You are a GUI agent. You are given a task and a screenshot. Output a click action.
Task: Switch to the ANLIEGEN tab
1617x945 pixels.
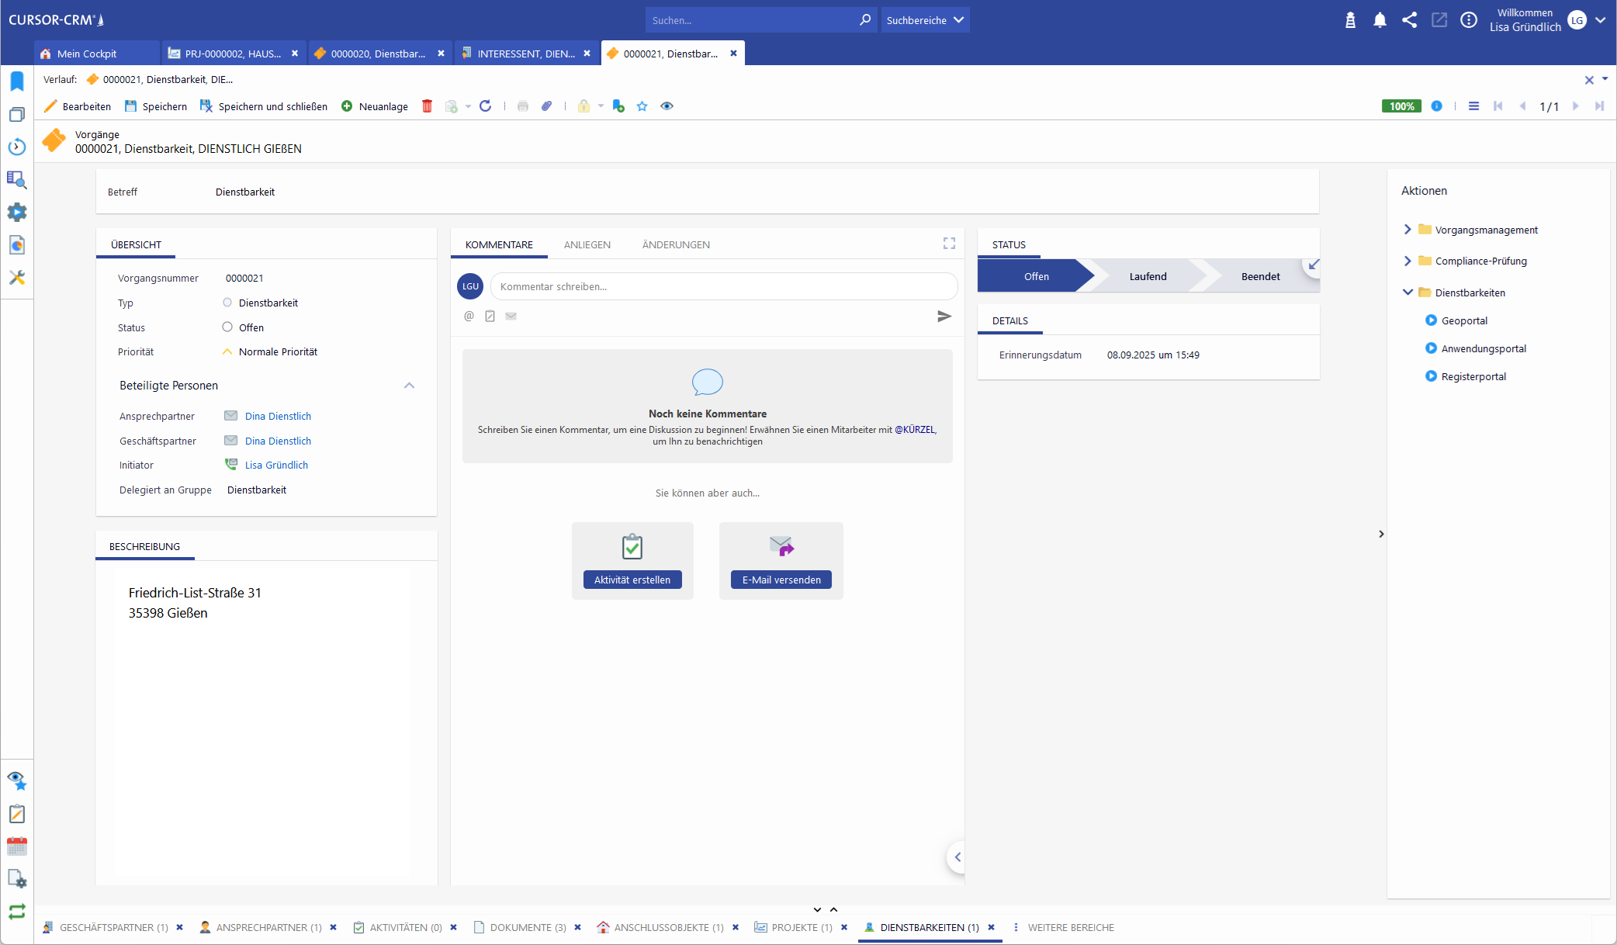[x=587, y=244]
